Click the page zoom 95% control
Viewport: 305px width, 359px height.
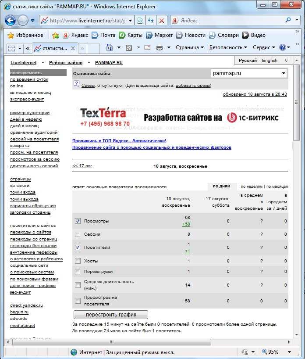pos(270,352)
